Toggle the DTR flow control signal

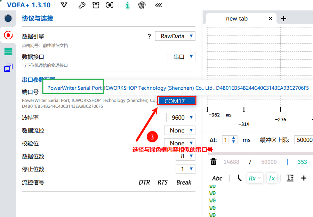(x=144, y=182)
